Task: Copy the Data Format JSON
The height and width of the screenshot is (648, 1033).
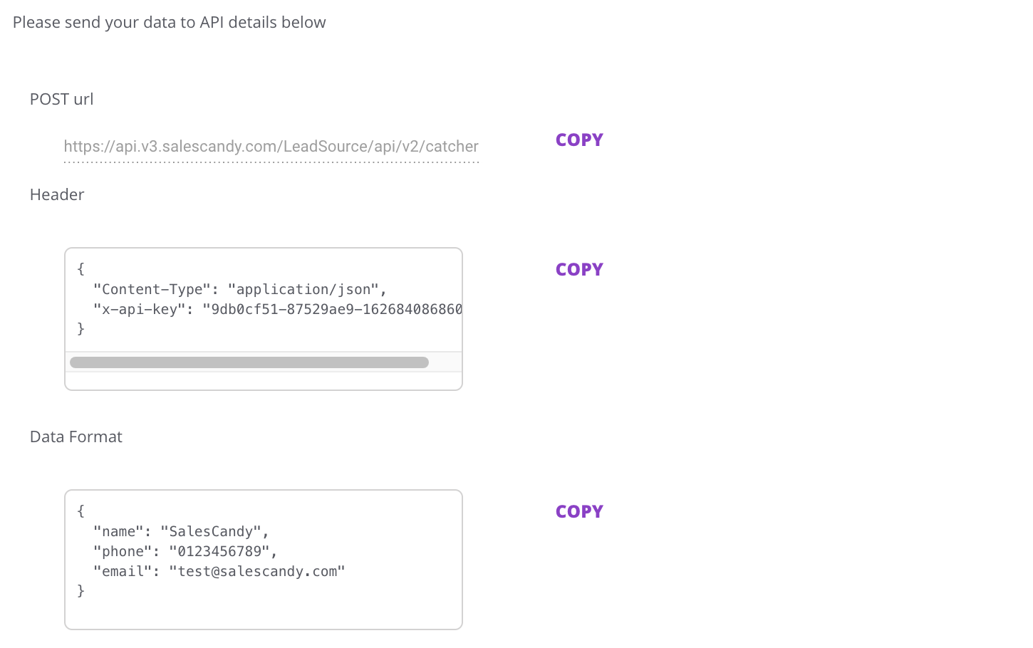Action: [579, 512]
